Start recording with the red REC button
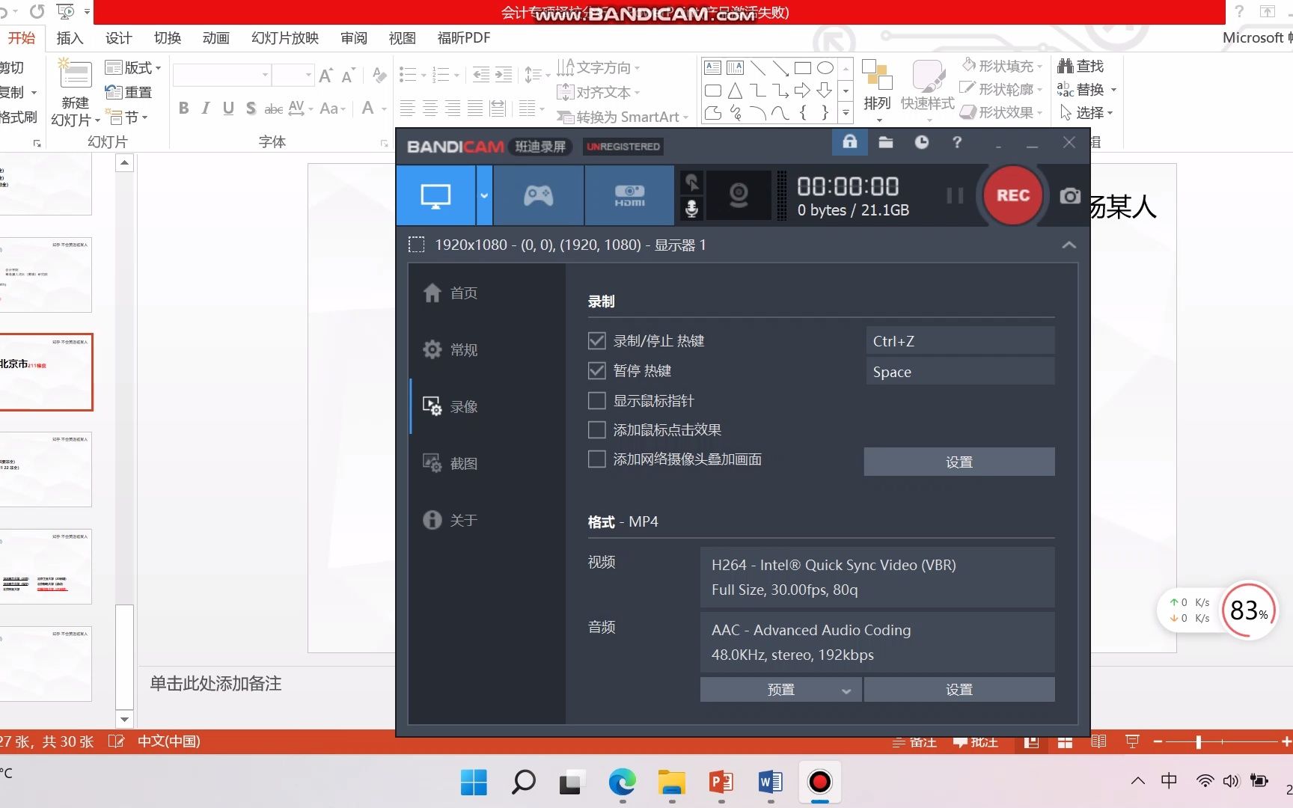1293x808 pixels. (x=1012, y=195)
